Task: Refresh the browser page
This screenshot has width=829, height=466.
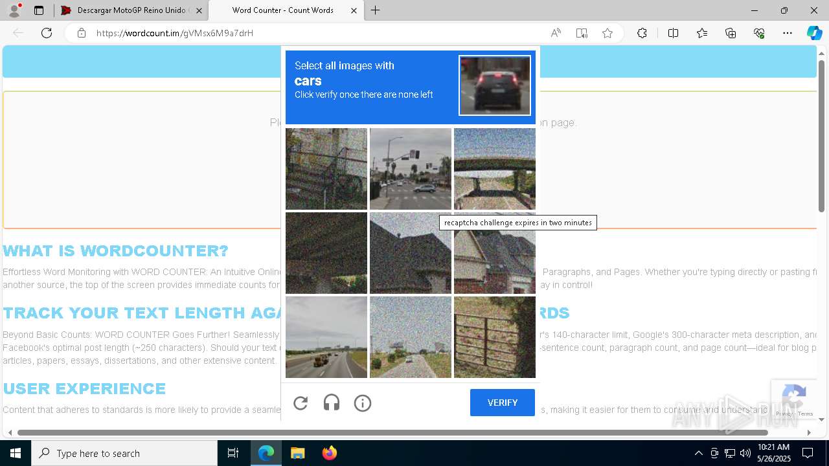Action: point(47,33)
